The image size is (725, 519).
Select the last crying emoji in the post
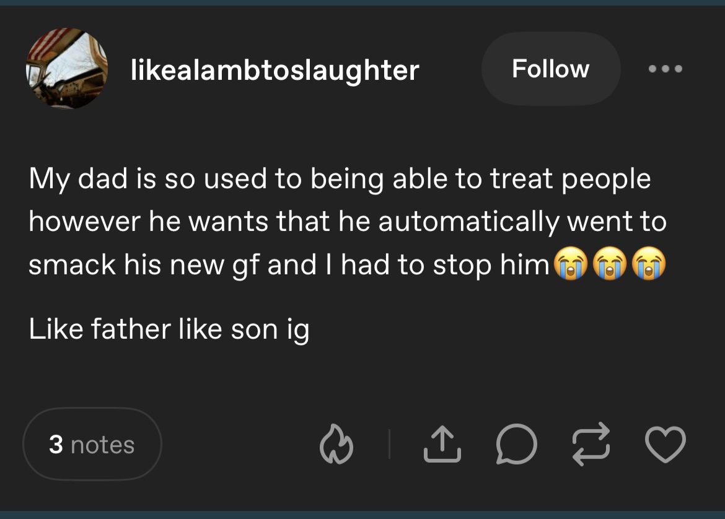click(649, 263)
